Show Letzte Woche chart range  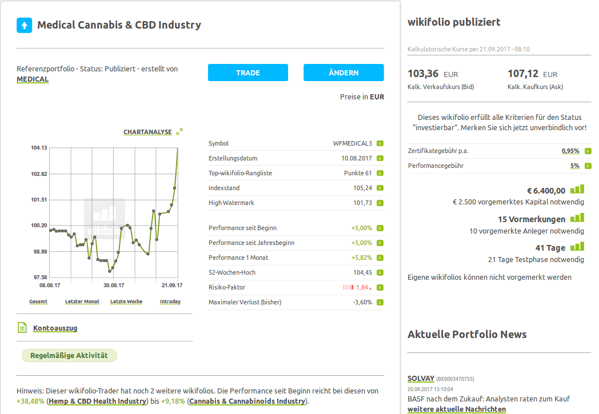click(x=126, y=302)
